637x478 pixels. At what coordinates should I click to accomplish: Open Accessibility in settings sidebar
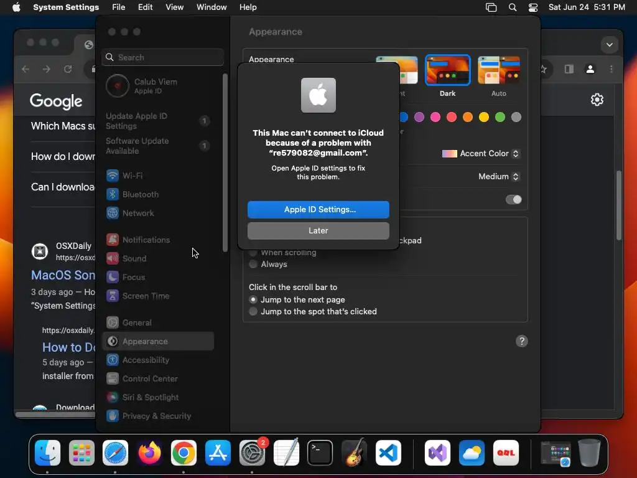tap(158, 360)
